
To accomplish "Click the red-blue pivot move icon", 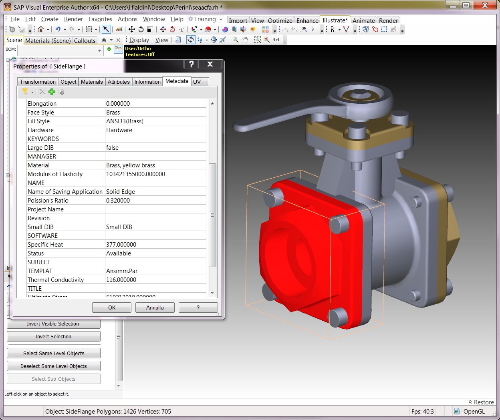I will click(x=163, y=29).
